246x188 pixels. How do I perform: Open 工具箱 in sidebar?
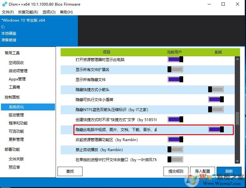click(x=14, y=87)
